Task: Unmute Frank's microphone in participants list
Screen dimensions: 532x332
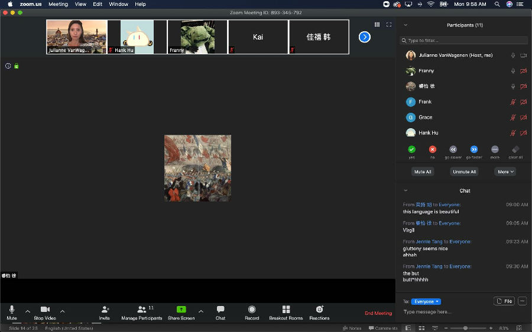Action: click(513, 102)
